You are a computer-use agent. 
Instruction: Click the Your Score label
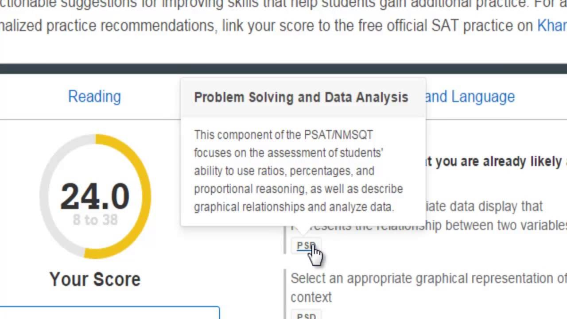[x=95, y=279]
